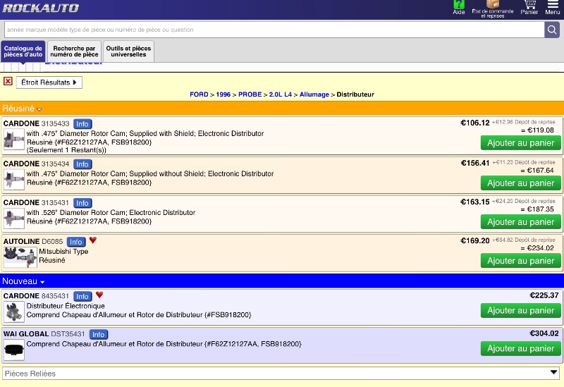Click into the parts search field
The height and width of the screenshot is (387, 564).
tap(274, 30)
